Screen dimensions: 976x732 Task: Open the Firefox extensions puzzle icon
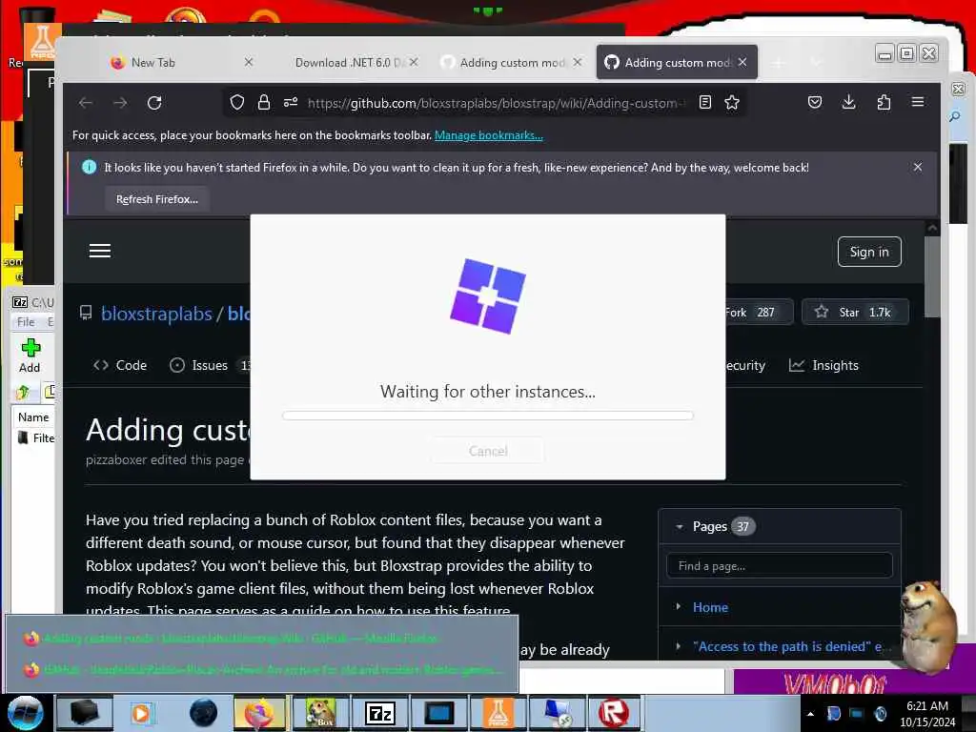[884, 102]
